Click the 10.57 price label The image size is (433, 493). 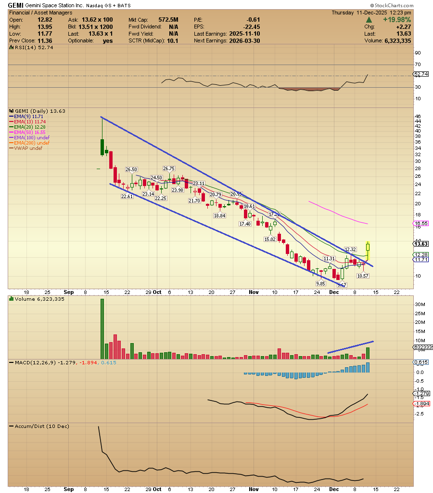point(363,276)
